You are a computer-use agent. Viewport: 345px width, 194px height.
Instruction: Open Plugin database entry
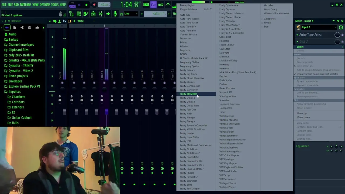(x=189, y=9)
